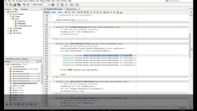Expand the Libraries node
Image resolution: width=197 pixels, height=111 pixels.
coord(8,31)
